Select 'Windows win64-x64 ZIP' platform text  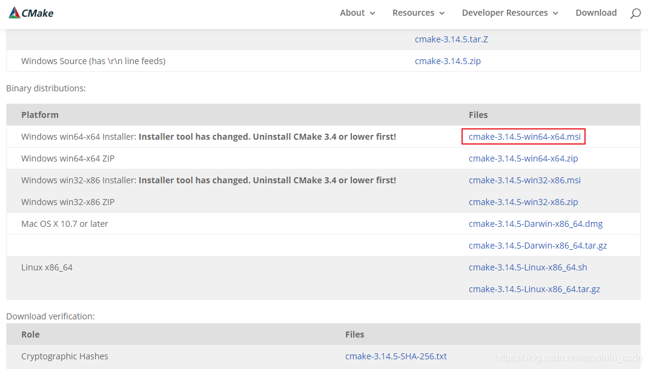[68, 158]
